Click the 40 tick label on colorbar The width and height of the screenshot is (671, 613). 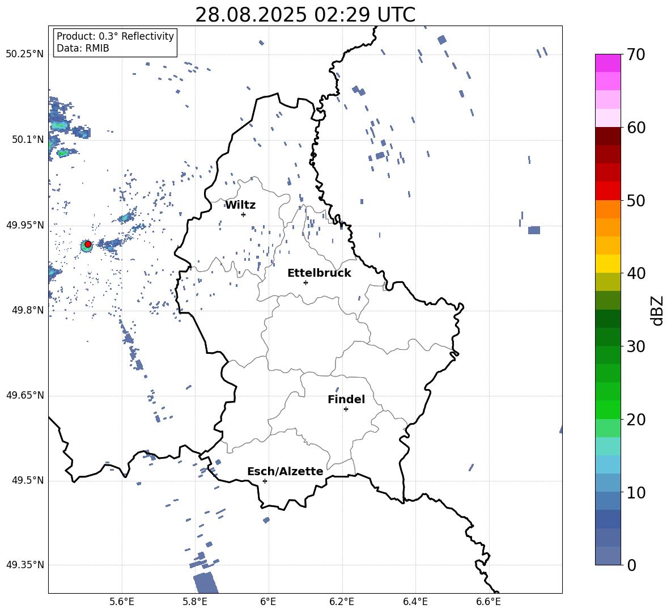(x=636, y=273)
